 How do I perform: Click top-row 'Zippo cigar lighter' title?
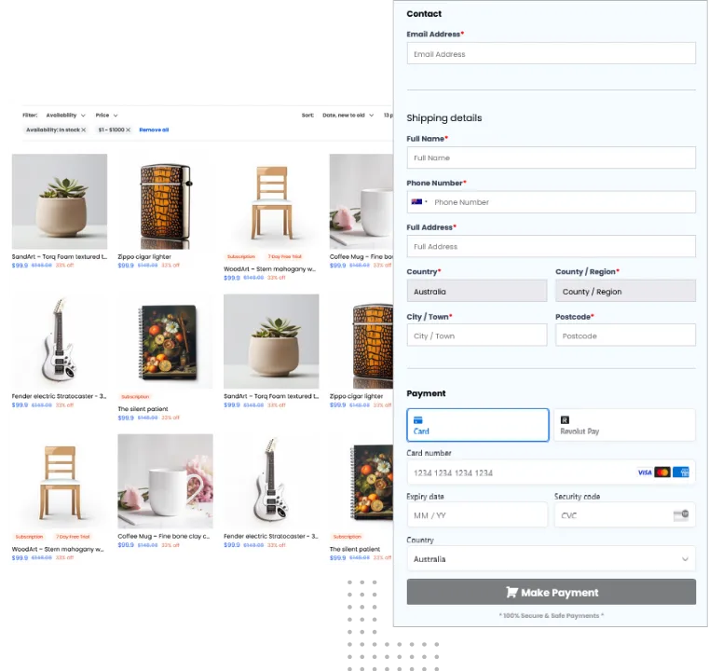tap(144, 257)
